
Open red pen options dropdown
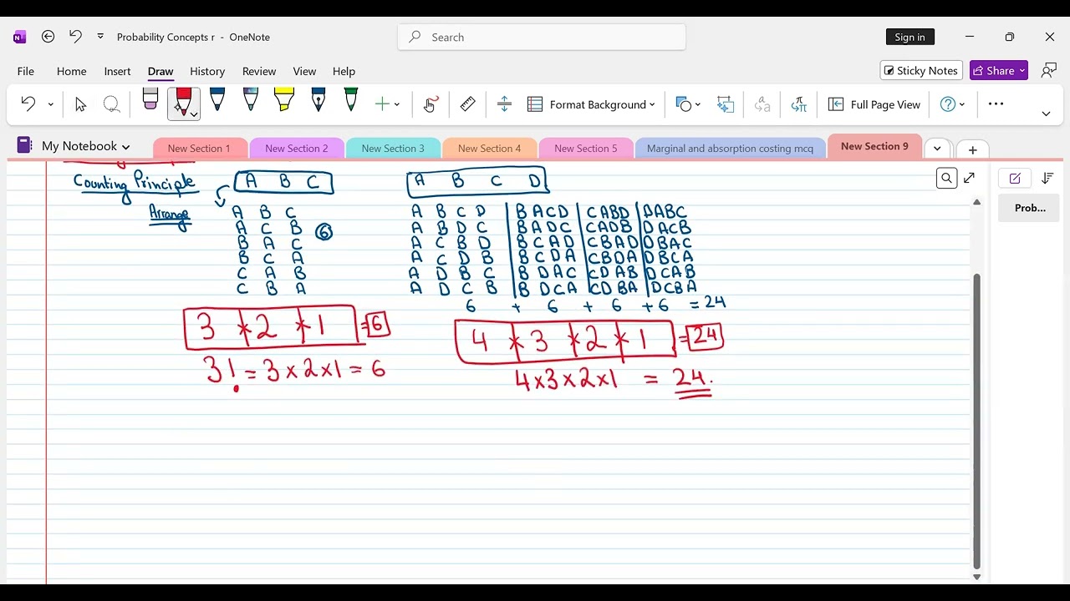click(x=194, y=114)
